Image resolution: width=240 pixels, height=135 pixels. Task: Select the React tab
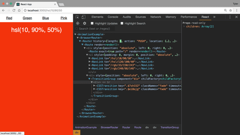205,17
